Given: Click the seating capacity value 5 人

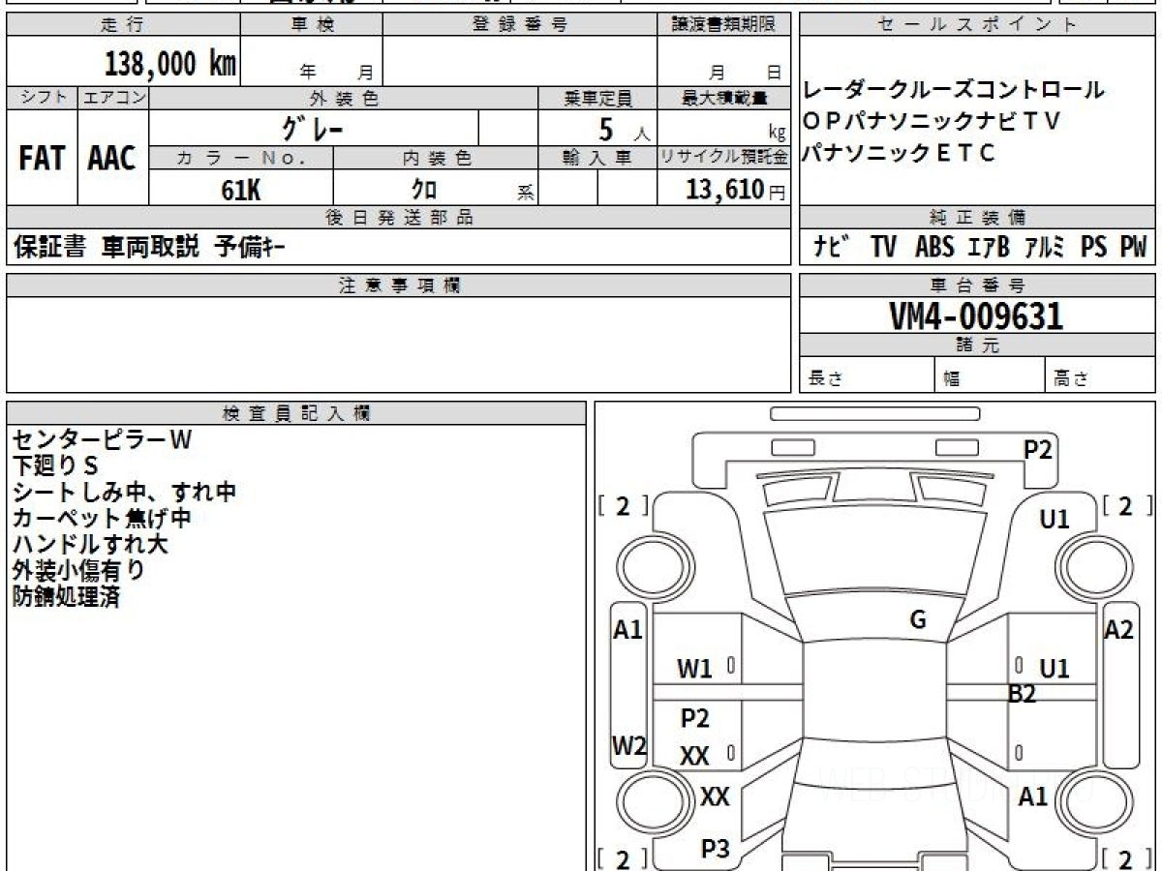Looking at the screenshot, I should tap(625, 129).
